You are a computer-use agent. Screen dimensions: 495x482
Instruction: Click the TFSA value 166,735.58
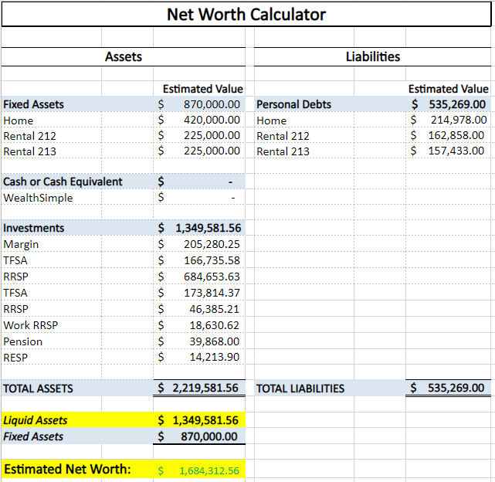click(x=199, y=260)
